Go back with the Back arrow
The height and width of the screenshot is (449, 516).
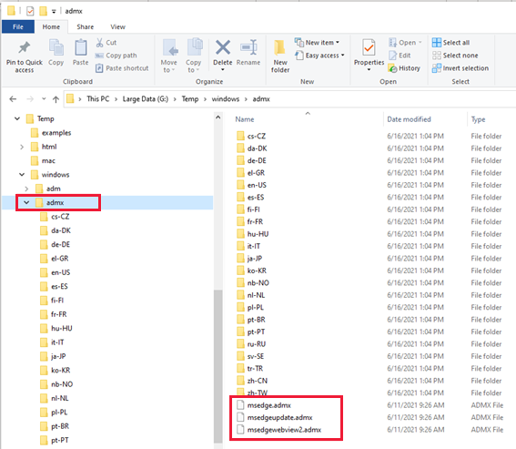[13, 99]
